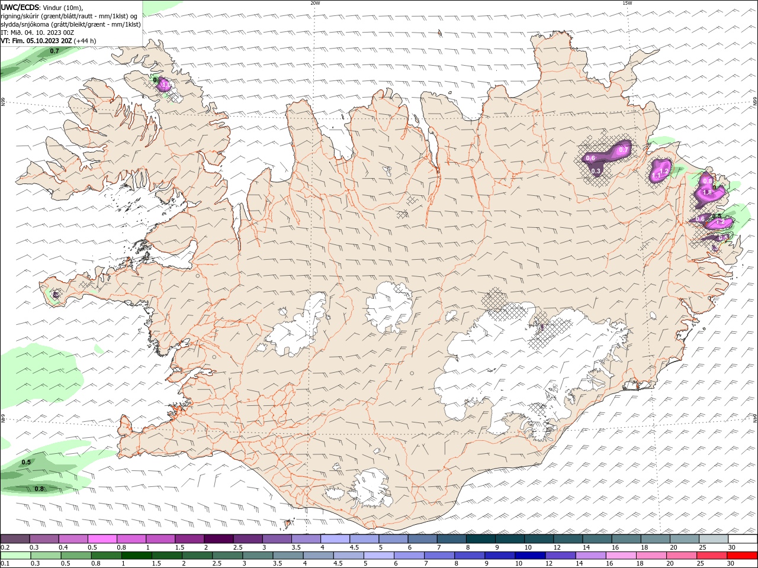Click the 0.5 value on the southwest green area
Viewport: 758px width, 568px height.
(x=26, y=462)
